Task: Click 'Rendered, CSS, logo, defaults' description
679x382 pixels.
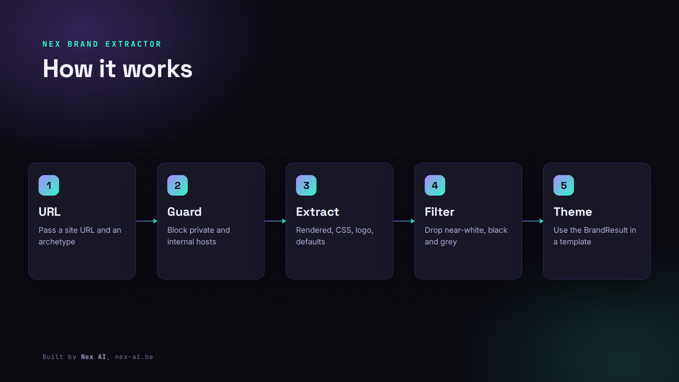Action: click(335, 236)
